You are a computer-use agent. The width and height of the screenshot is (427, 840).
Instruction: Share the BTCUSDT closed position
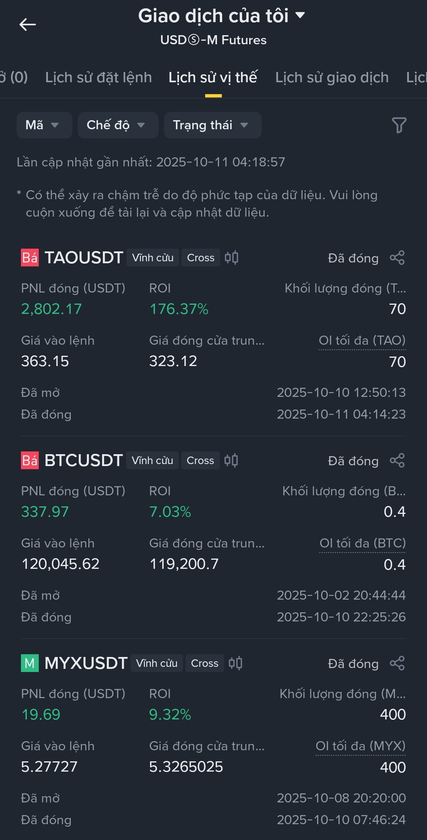[x=397, y=461]
